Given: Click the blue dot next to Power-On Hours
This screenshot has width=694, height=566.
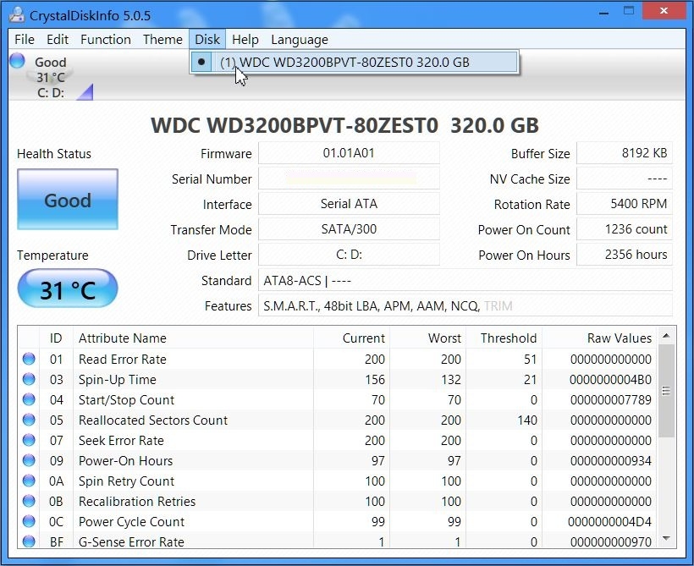Looking at the screenshot, I should pyautogui.click(x=29, y=460).
